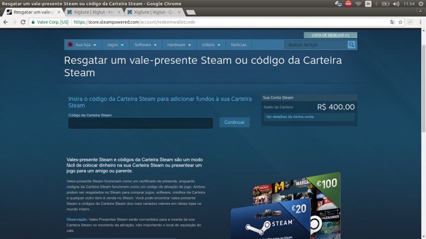Focus the buscar na loja search box
Viewport: 426px width, 239px height.
point(316,45)
